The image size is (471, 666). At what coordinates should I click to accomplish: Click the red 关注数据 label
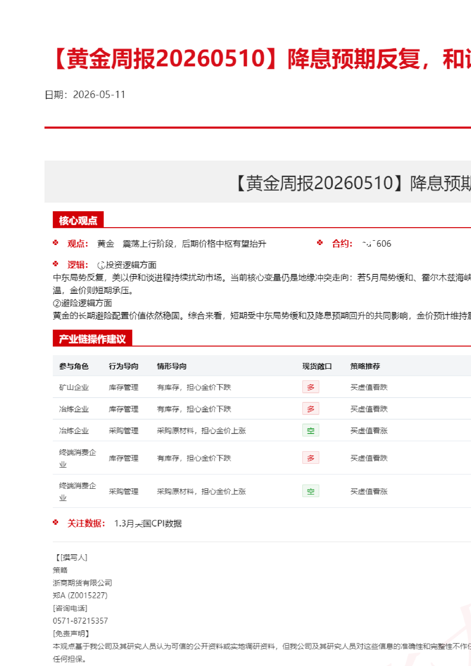pos(86,524)
